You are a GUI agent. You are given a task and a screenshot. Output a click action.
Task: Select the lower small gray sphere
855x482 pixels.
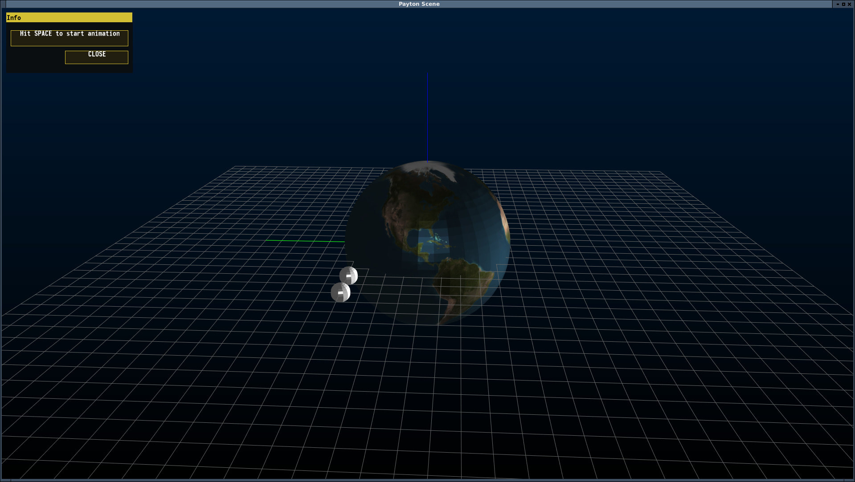340,292
